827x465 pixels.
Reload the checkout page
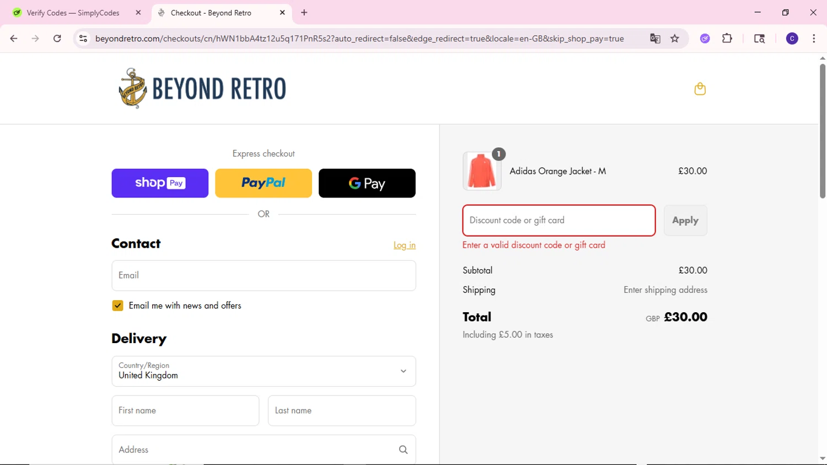(57, 39)
